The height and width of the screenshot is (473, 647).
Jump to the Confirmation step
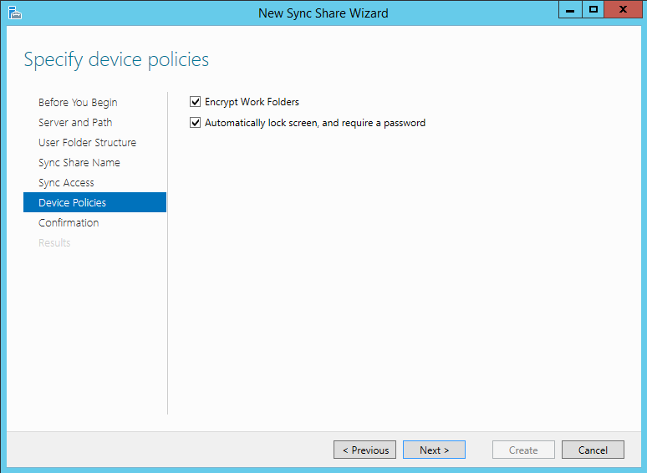pos(69,222)
